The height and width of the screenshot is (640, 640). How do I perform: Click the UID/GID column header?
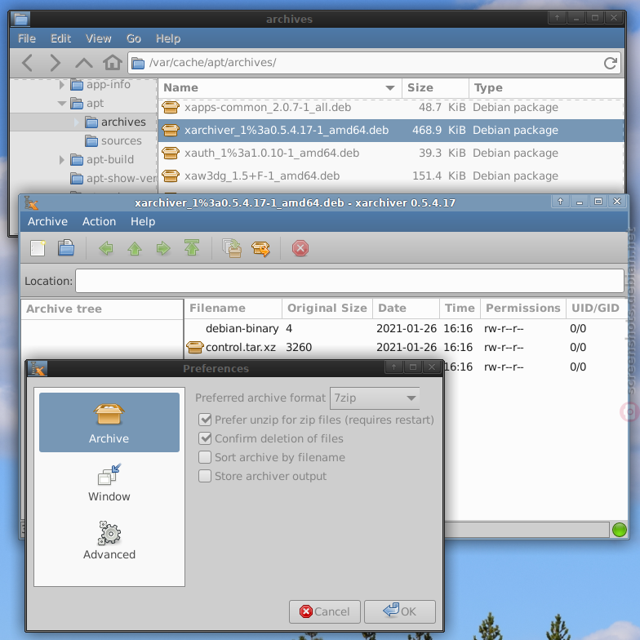coord(596,309)
